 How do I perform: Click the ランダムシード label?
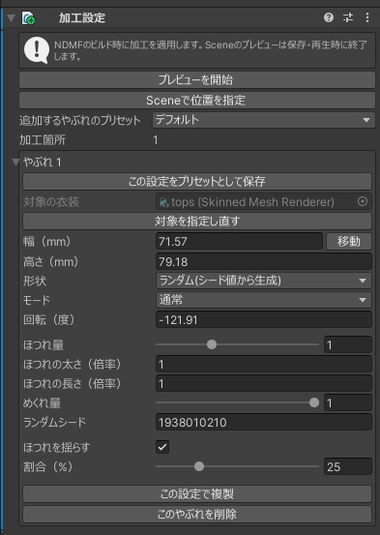(x=54, y=423)
